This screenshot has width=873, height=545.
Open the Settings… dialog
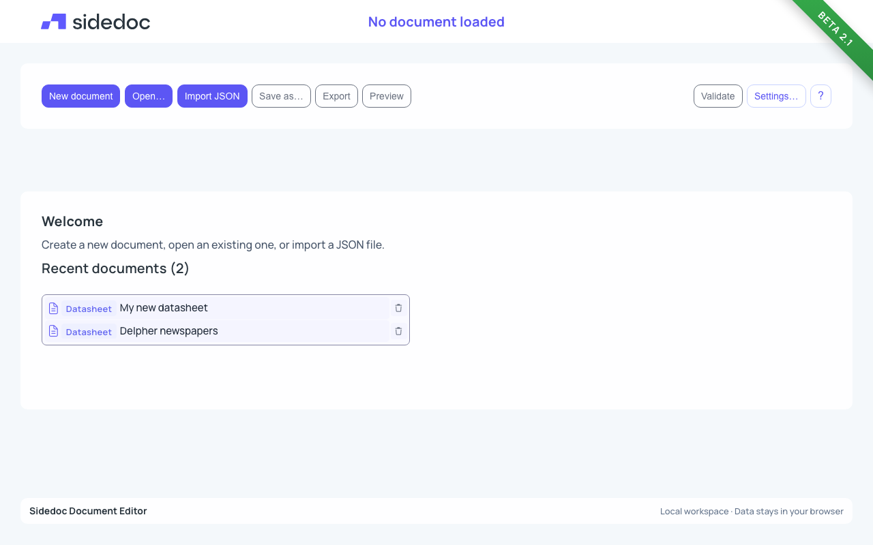click(776, 96)
